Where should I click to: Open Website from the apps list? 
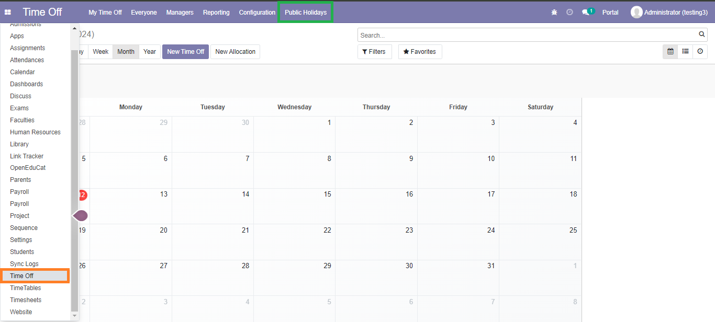point(35,312)
